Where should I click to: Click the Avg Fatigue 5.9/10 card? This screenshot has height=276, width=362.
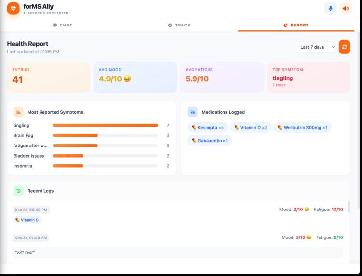tap(222, 78)
